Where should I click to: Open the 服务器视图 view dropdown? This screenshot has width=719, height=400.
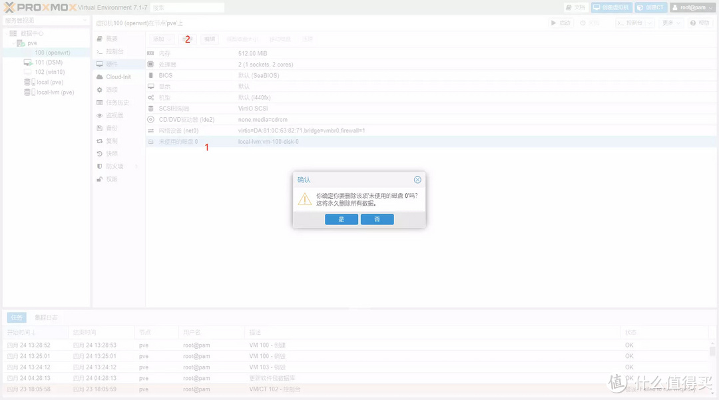46,20
